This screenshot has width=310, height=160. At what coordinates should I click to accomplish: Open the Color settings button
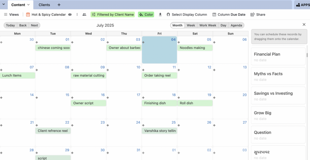tap(146, 15)
